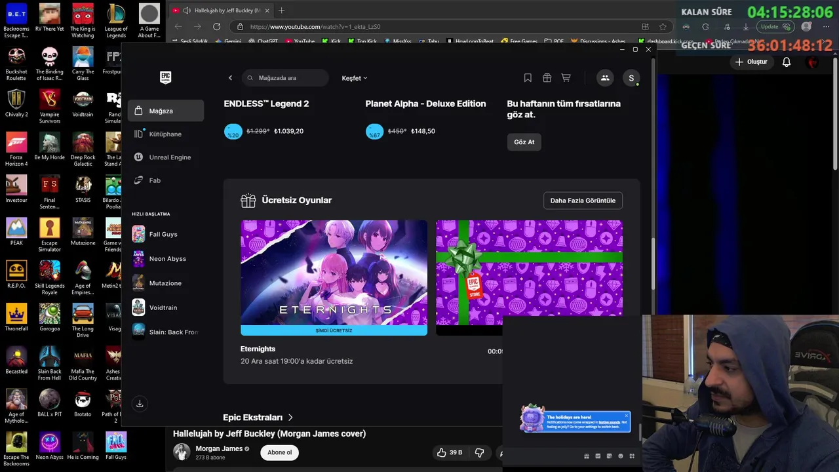Open the wishlist bookmark icon in Epic launcher
This screenshot has height=472, width=839.
click(x=528, y=78)
